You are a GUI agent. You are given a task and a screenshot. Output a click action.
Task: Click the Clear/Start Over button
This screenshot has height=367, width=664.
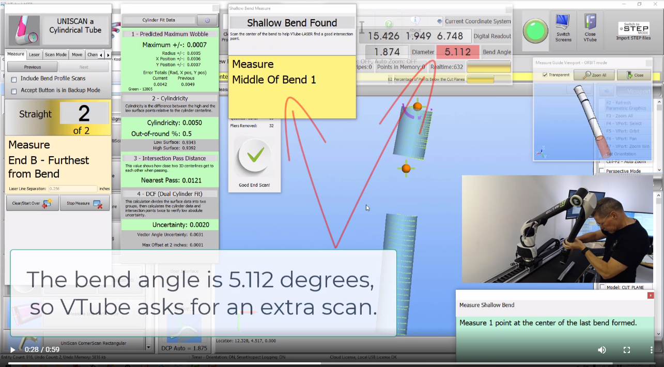[x=32, y=204]
